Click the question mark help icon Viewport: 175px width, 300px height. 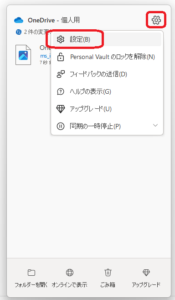pyautogui.click(x=61, y=91)
